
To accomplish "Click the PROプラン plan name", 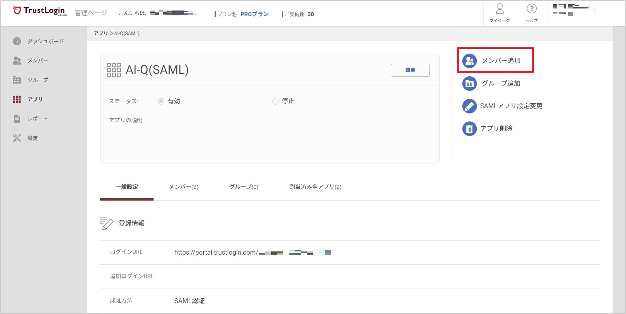I will (255, 14).
